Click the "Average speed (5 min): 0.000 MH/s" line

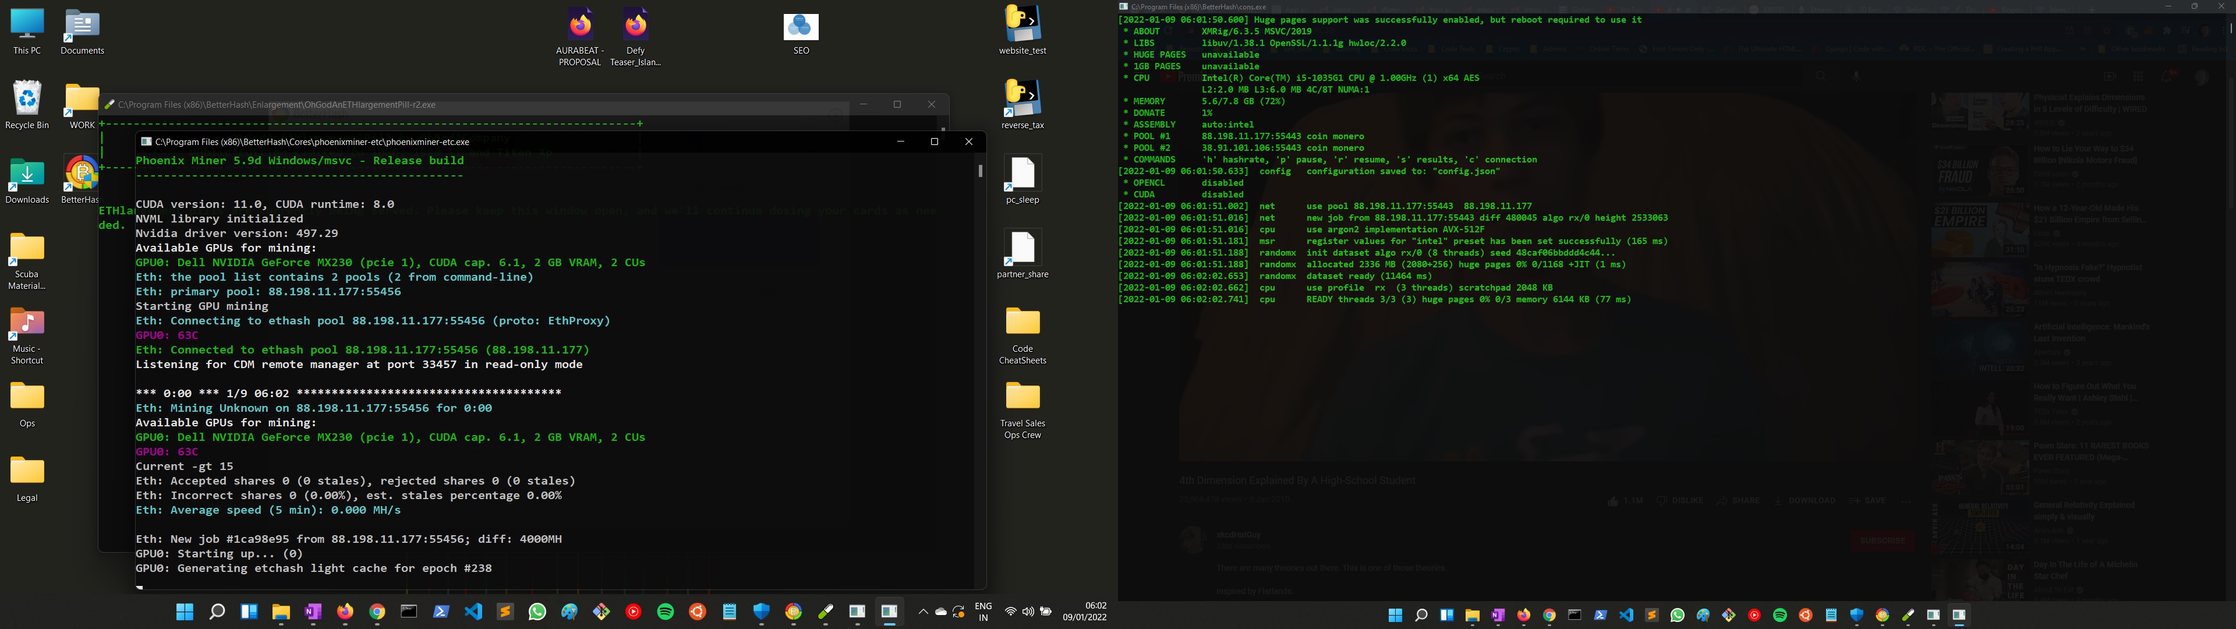[x=268, y=510]
